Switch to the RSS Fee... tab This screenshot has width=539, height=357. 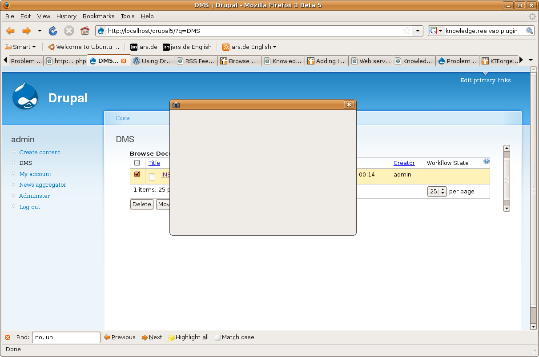coord(196,61)
